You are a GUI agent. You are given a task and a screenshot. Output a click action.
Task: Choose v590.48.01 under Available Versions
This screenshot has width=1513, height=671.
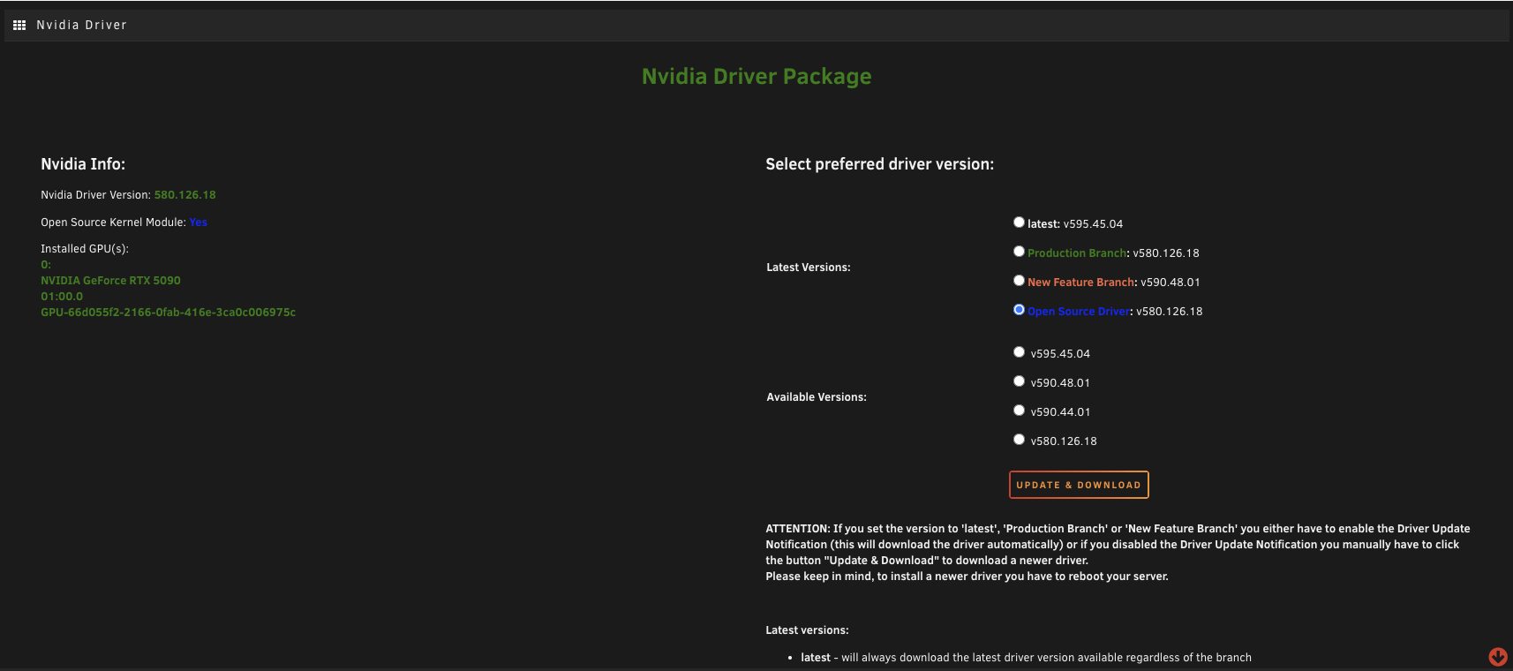pos(1019,381)
